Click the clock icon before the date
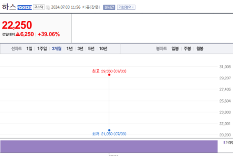 pos(48,8)
